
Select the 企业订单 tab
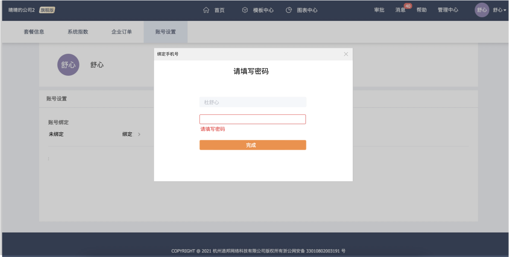click(x=122, y=32)
